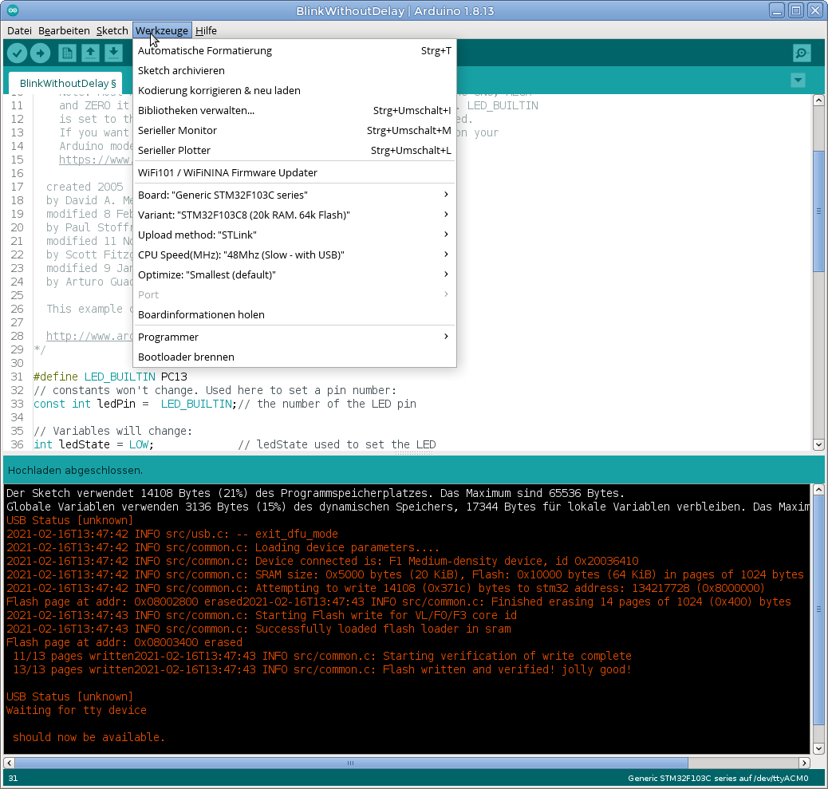Minimize the Arduino window
Screen dimensions: 828x789
pyautogui.click(x=776, y=10)
